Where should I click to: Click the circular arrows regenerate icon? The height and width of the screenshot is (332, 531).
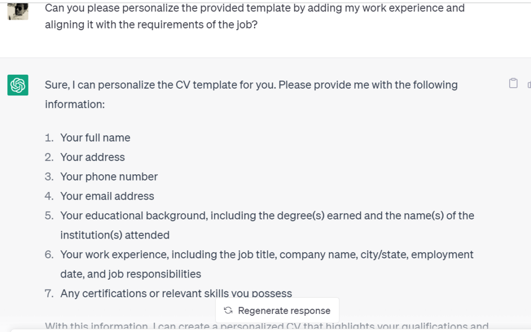(x=228, y=311)
